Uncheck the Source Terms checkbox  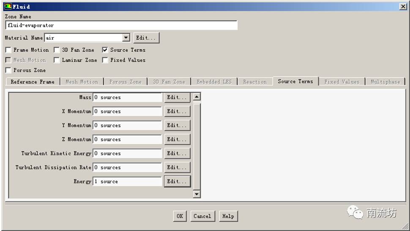105,50
